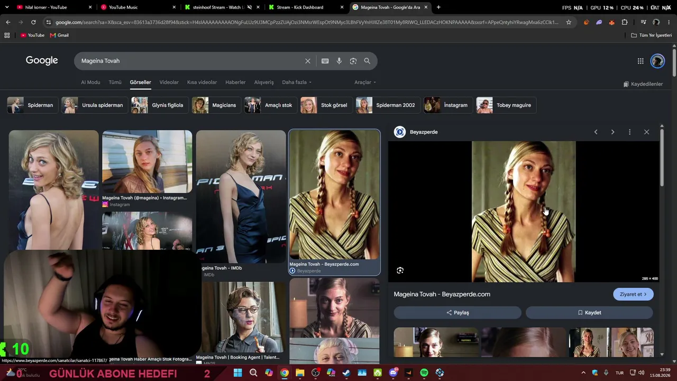This screenshot has height=381, width=677.
Task: Open Discord from the taskbar
Action: pyautogui.click(x=393, y=373)
